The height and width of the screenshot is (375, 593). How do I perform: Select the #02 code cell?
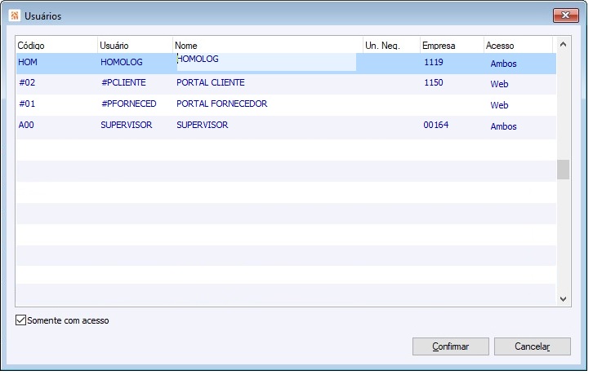point(27,82)
